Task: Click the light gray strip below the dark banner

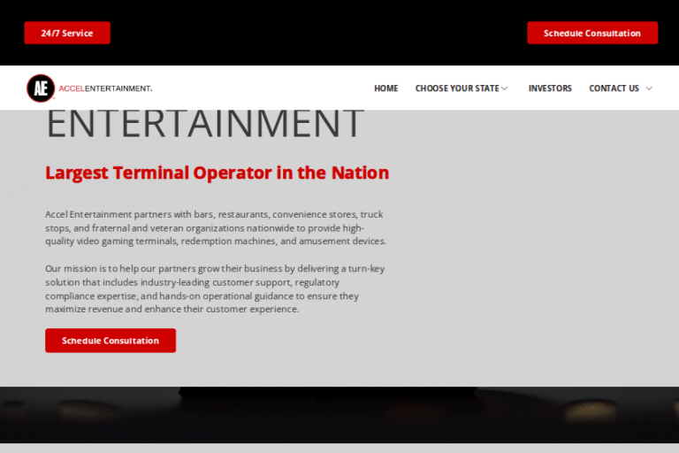Action: 339,448
